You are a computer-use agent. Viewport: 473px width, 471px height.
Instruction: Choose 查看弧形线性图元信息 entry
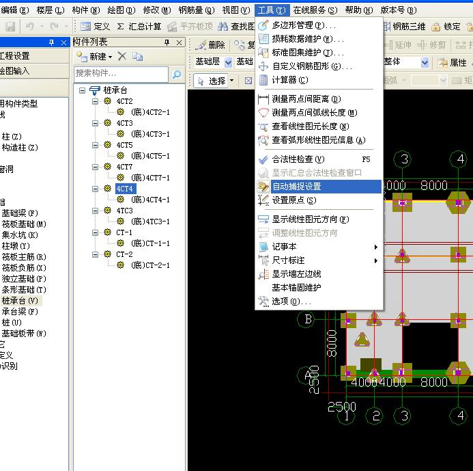coord(319,140)
